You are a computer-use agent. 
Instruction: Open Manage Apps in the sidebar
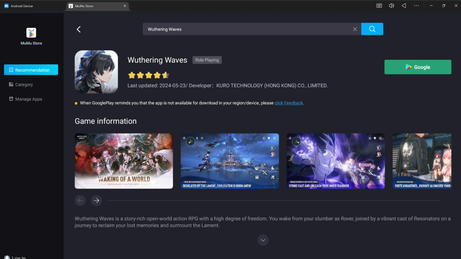coord(28,99)
